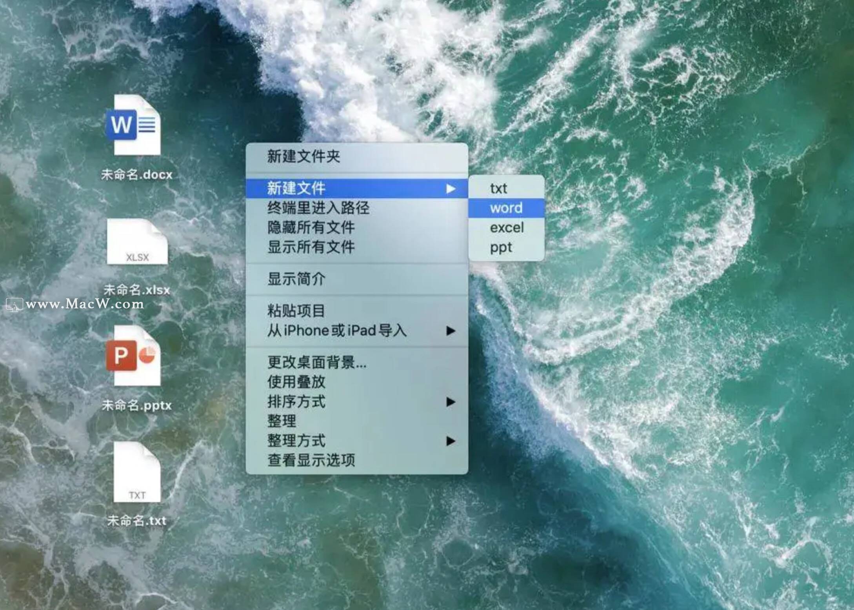Open 更改桌面背景... option
Image resolution: width=854 pixels, height=610 pixels.
coord(317,363)
